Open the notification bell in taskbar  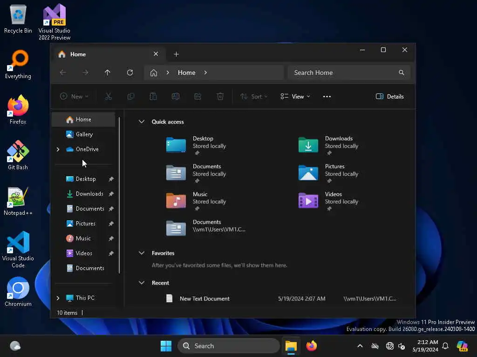tap(445, 346)
